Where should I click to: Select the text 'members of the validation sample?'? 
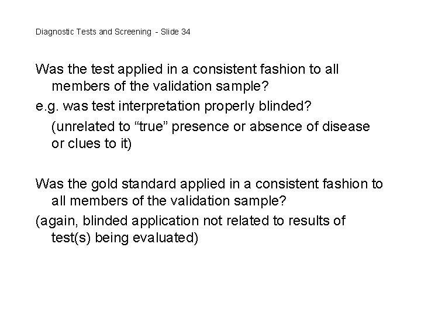[x=160, y=86]
